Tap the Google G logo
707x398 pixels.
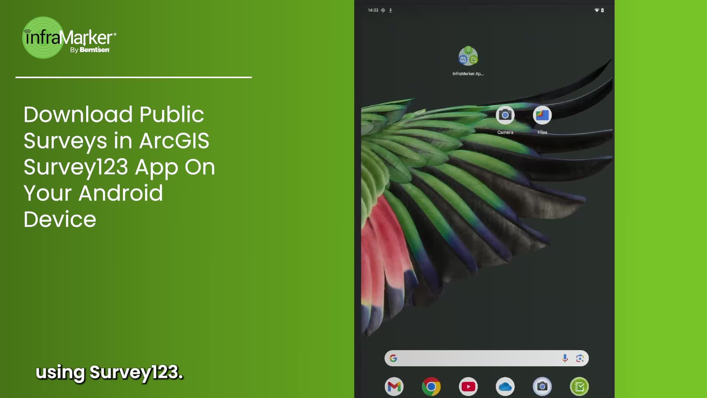tap(393, 358)
